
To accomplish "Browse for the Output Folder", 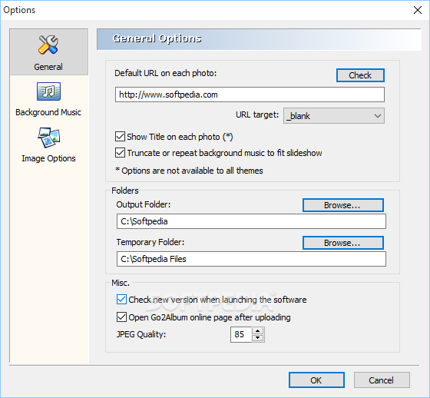I will pos(343,205).
